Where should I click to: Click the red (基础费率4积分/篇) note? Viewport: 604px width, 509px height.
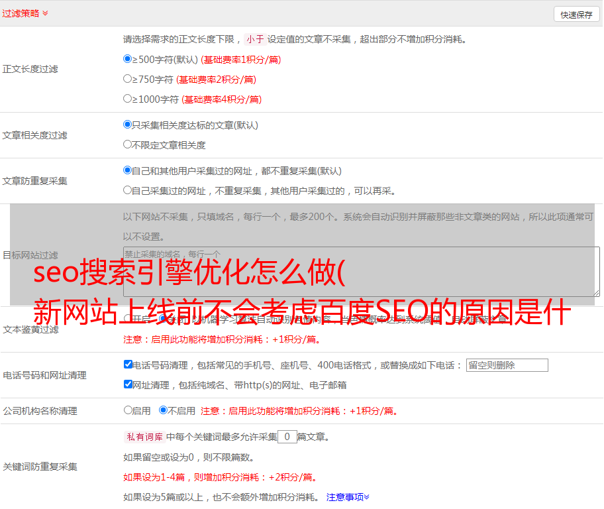point(222,99)
